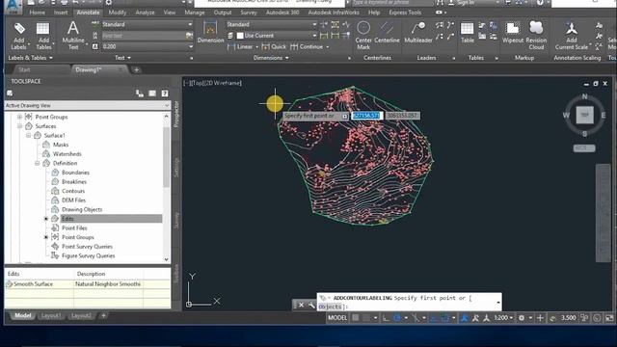Click the Toolspace help icon
The image size is (617, 347).
(x=165, y=93)
